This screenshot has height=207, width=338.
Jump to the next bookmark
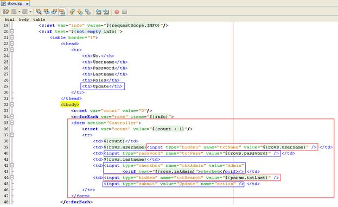[80, 12]
